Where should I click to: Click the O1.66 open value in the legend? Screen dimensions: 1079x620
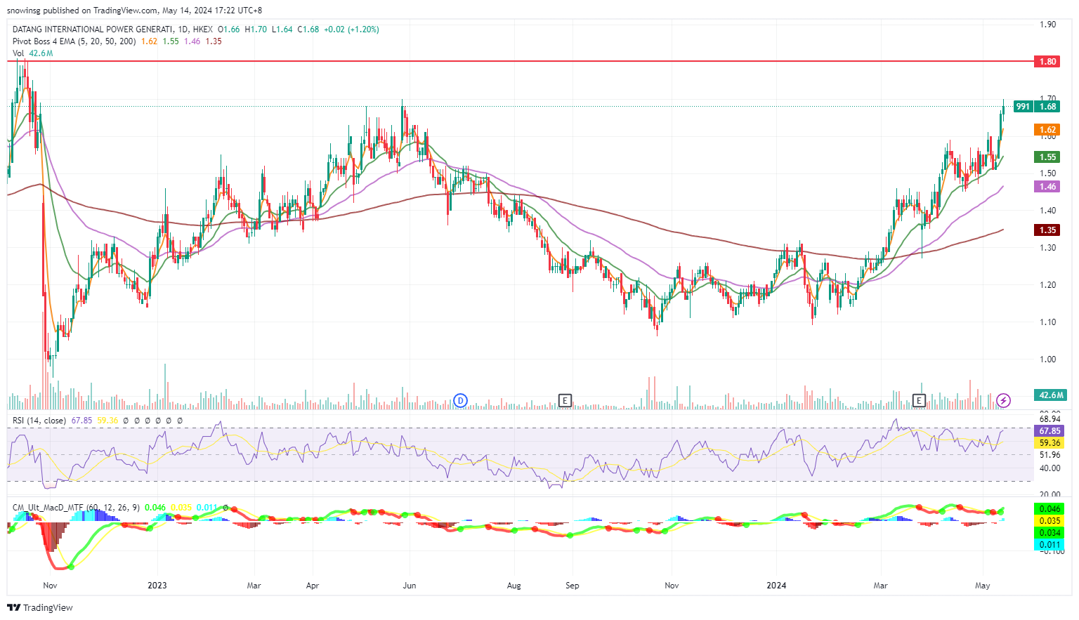point(229,29)
